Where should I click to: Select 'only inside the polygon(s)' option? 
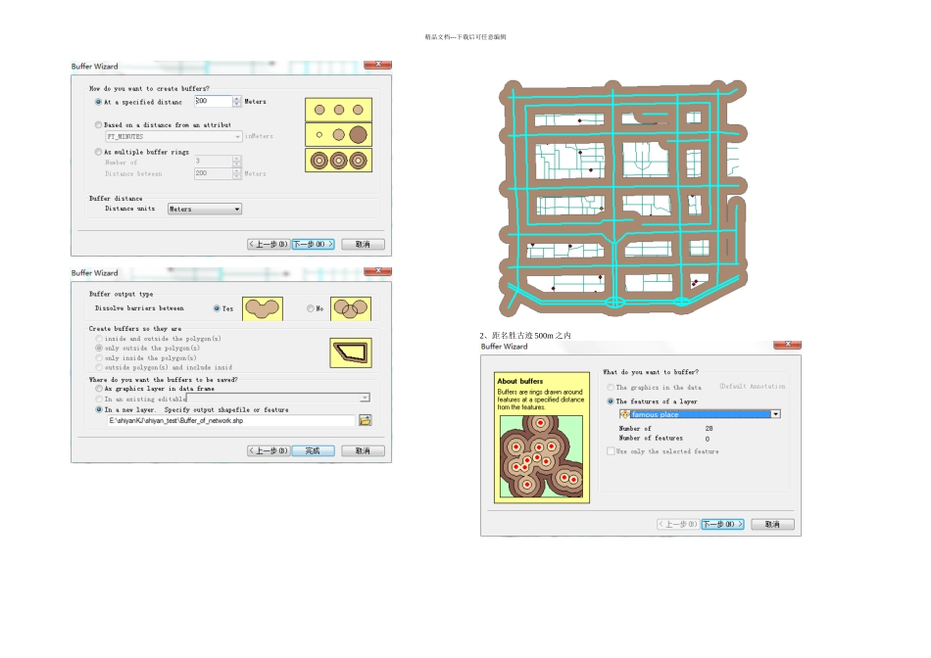99,357
